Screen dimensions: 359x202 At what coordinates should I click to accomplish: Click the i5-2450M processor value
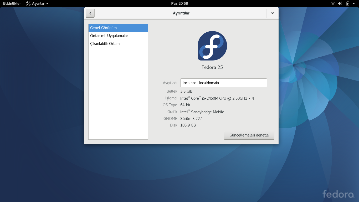click(217, 98)
